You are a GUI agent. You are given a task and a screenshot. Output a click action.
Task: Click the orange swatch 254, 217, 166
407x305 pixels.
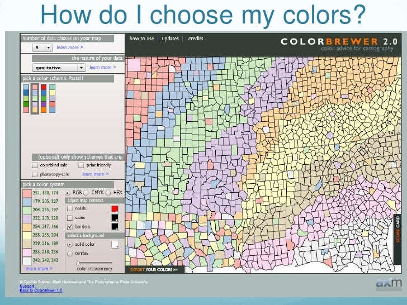pos(27,227)
